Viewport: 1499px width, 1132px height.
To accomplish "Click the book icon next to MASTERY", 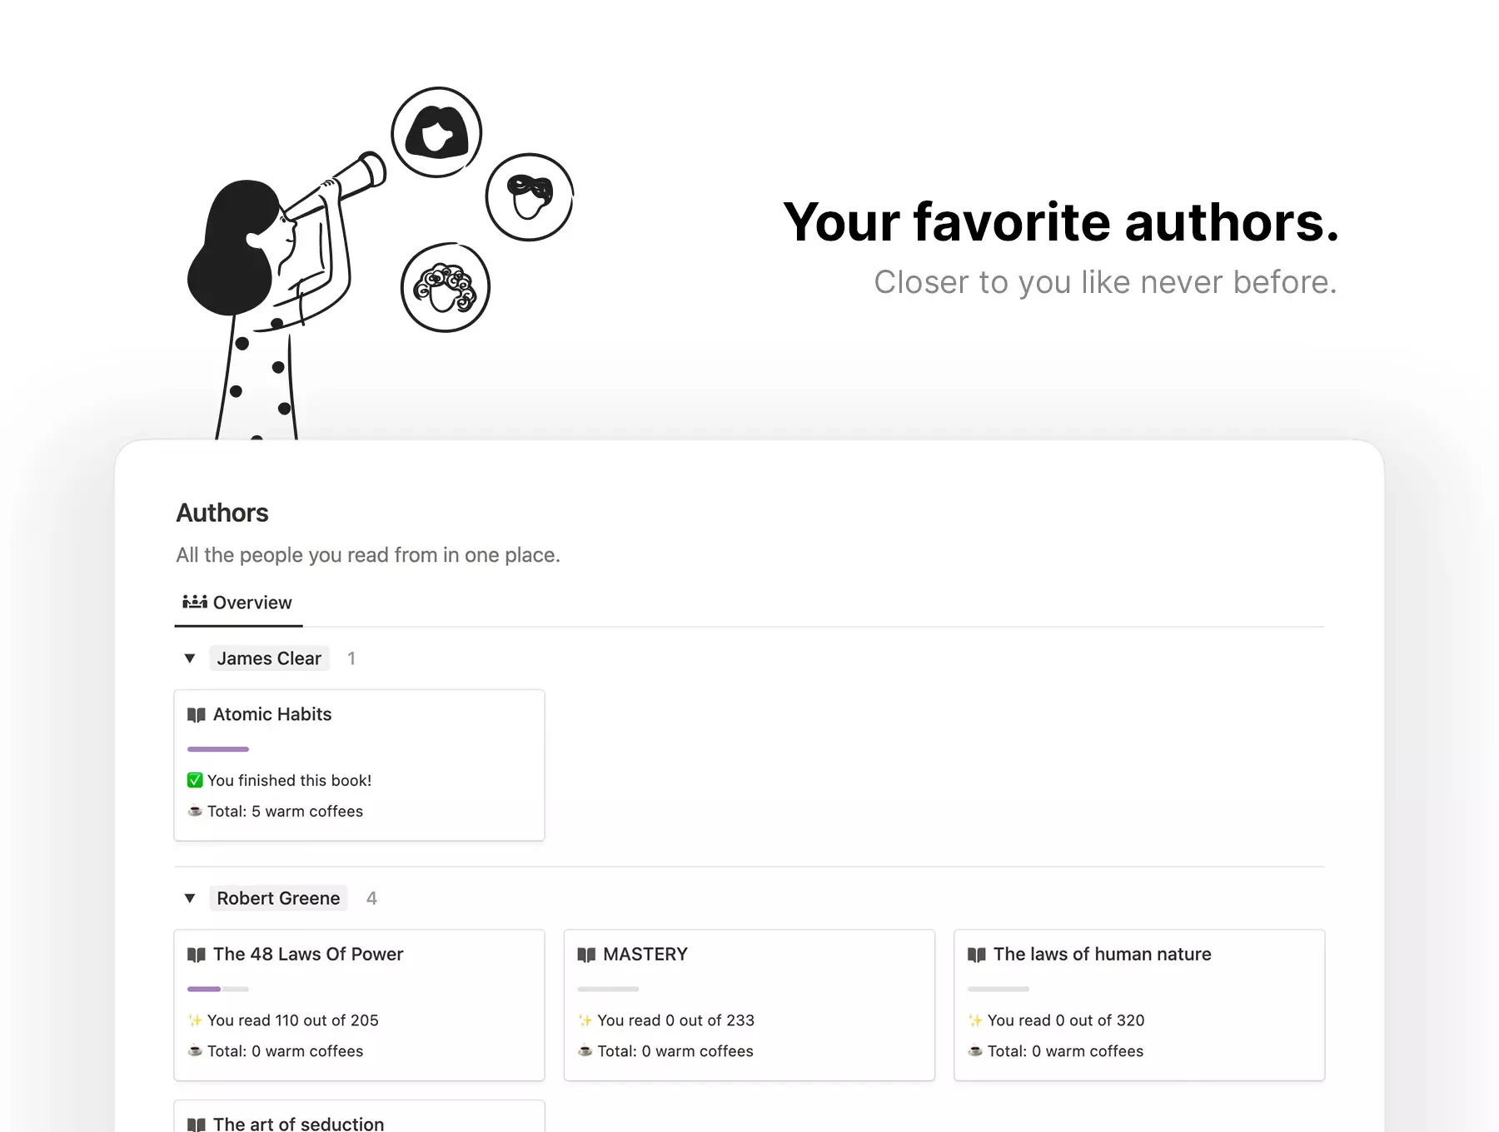I will 586,955.
